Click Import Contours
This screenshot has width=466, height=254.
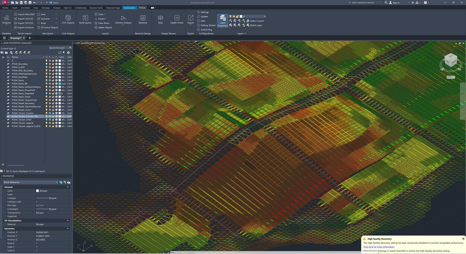[x=24, y=27]
